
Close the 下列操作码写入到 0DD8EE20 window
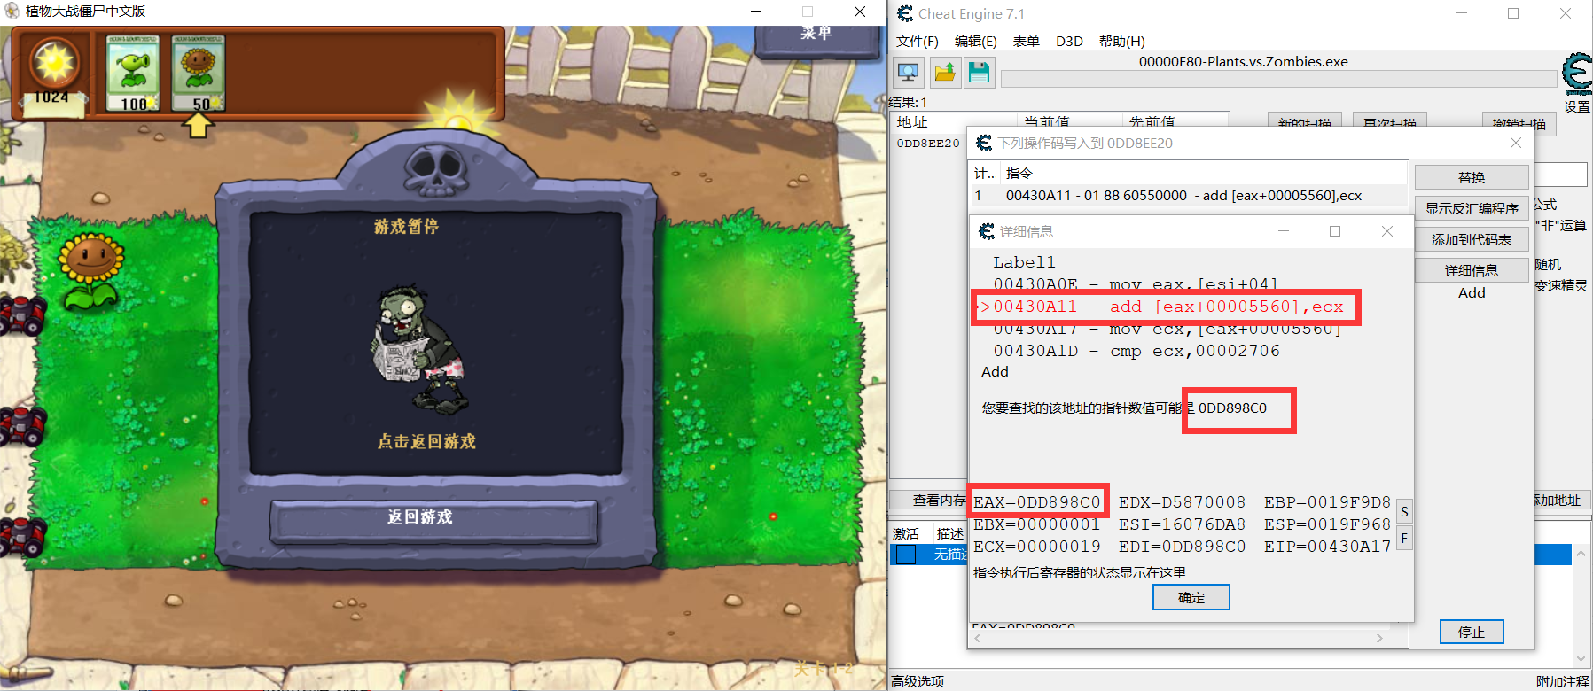point(1516,143)
